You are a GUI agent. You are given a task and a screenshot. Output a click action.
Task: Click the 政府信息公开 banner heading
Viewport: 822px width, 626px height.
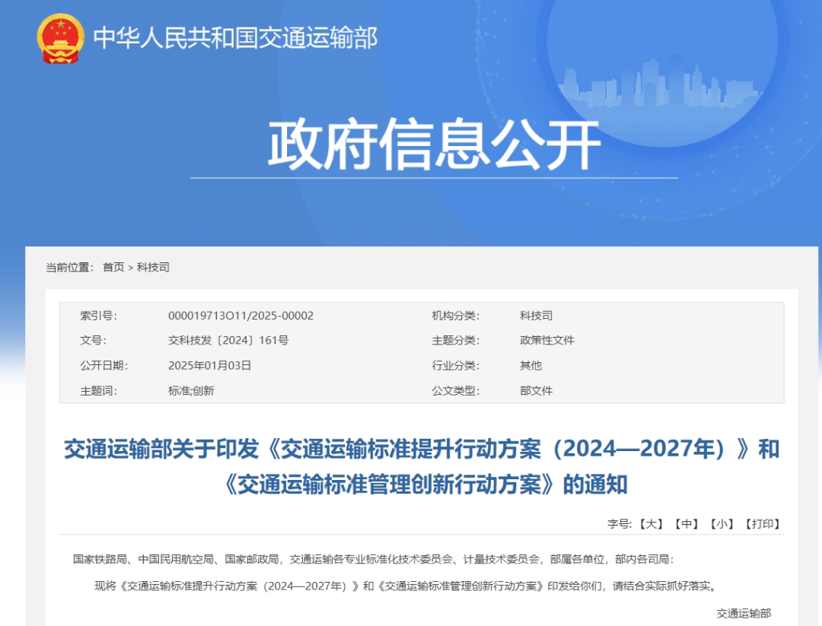pos(434,144)
